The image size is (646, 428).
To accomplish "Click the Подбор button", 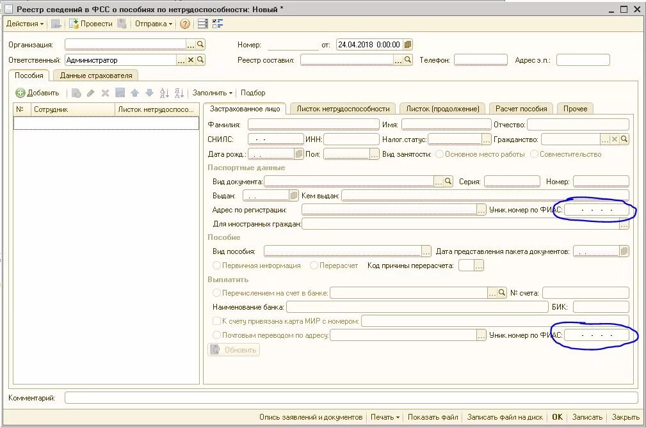I will 253,93.
